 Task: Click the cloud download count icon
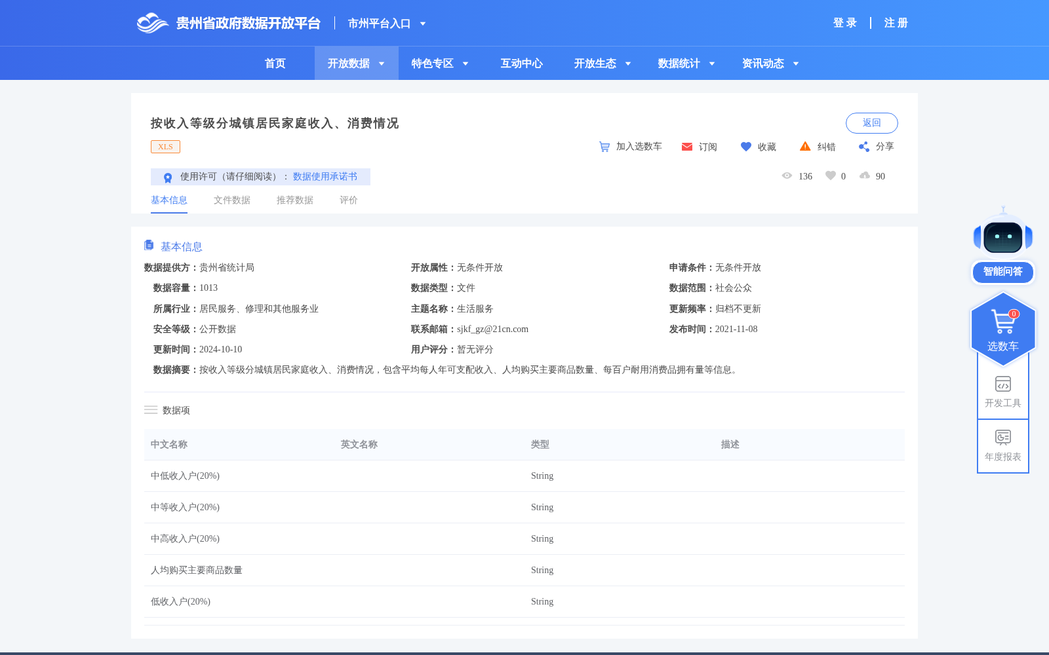pyautogui.click(x=865, y=176)
